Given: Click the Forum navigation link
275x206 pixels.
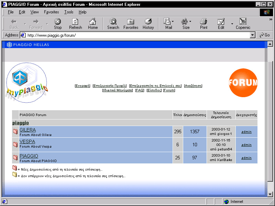Looking at the screenshot, I should pos(169,90).
